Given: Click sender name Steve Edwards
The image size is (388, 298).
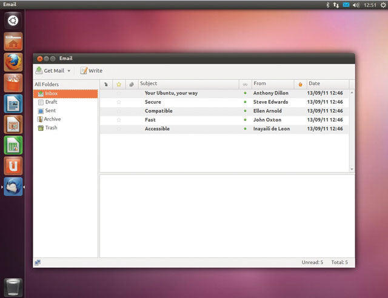Looking at the screenshot, I should [270, 102].
